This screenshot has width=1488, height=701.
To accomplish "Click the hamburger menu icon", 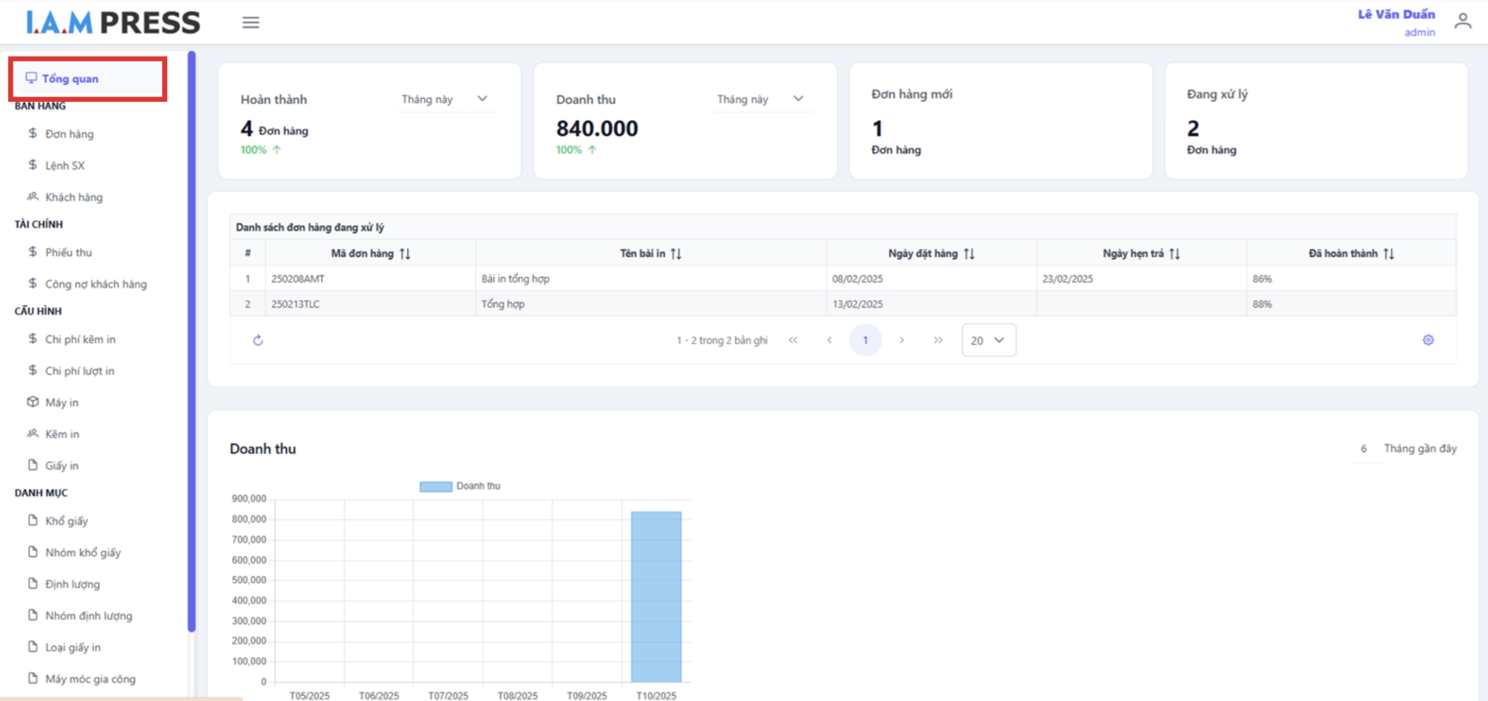I will tap(251, 23).
